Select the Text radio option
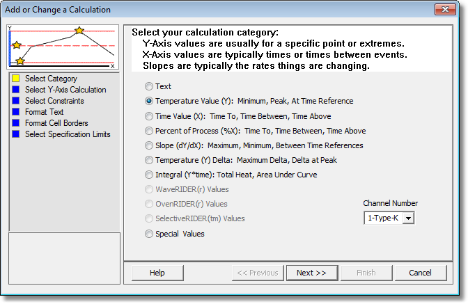 [x=149, y=86]
